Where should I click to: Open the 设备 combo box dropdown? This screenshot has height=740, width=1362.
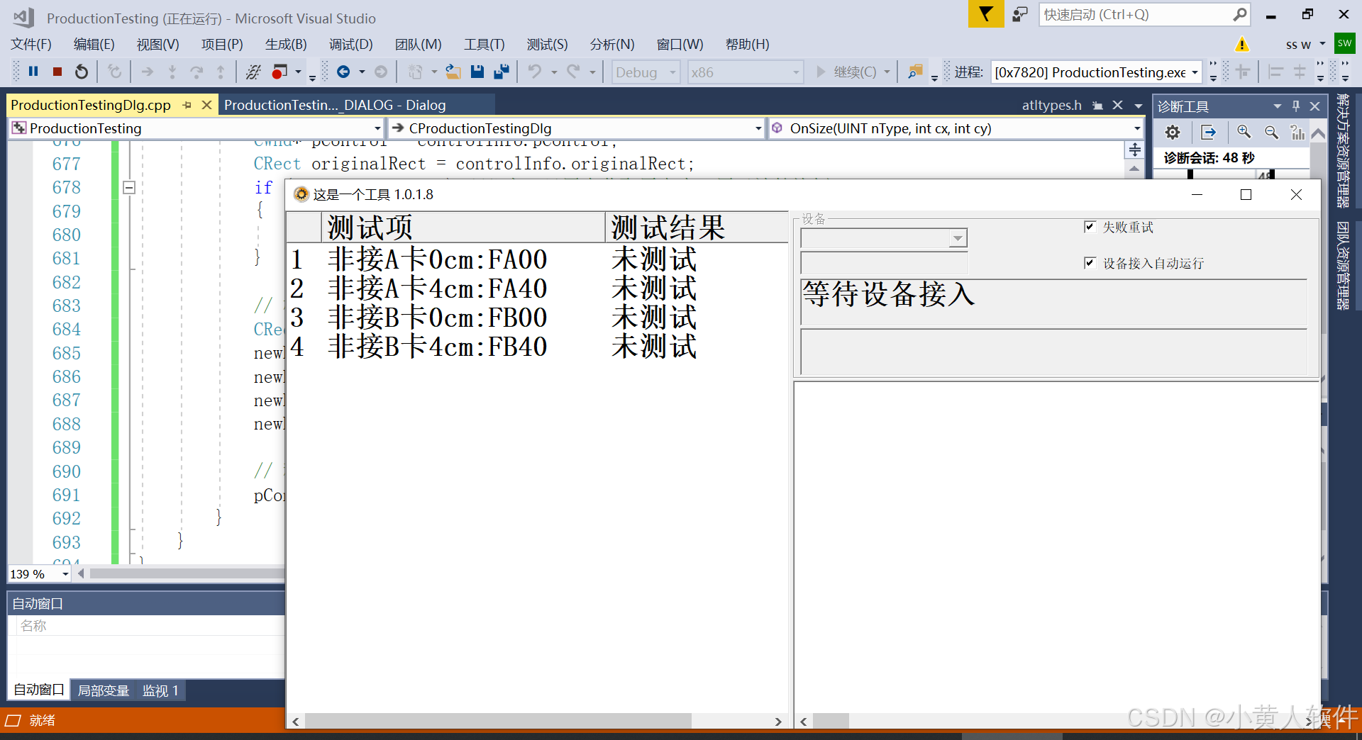tap(958, 238)
